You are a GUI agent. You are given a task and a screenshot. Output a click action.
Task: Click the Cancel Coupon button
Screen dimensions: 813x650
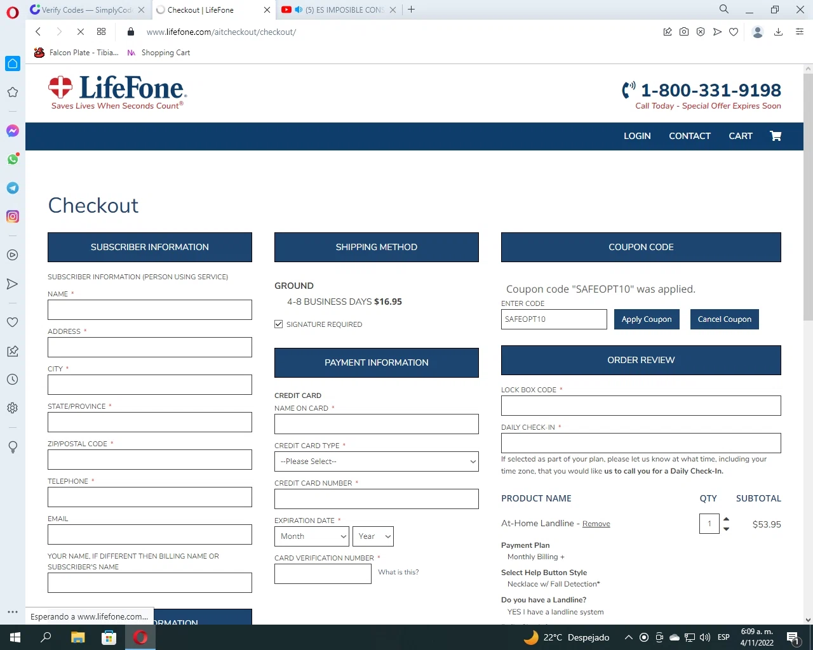coord(725,319)
